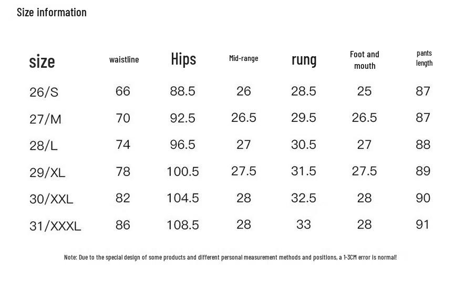Click the 30/XXL size row label

tap(51, 199)
